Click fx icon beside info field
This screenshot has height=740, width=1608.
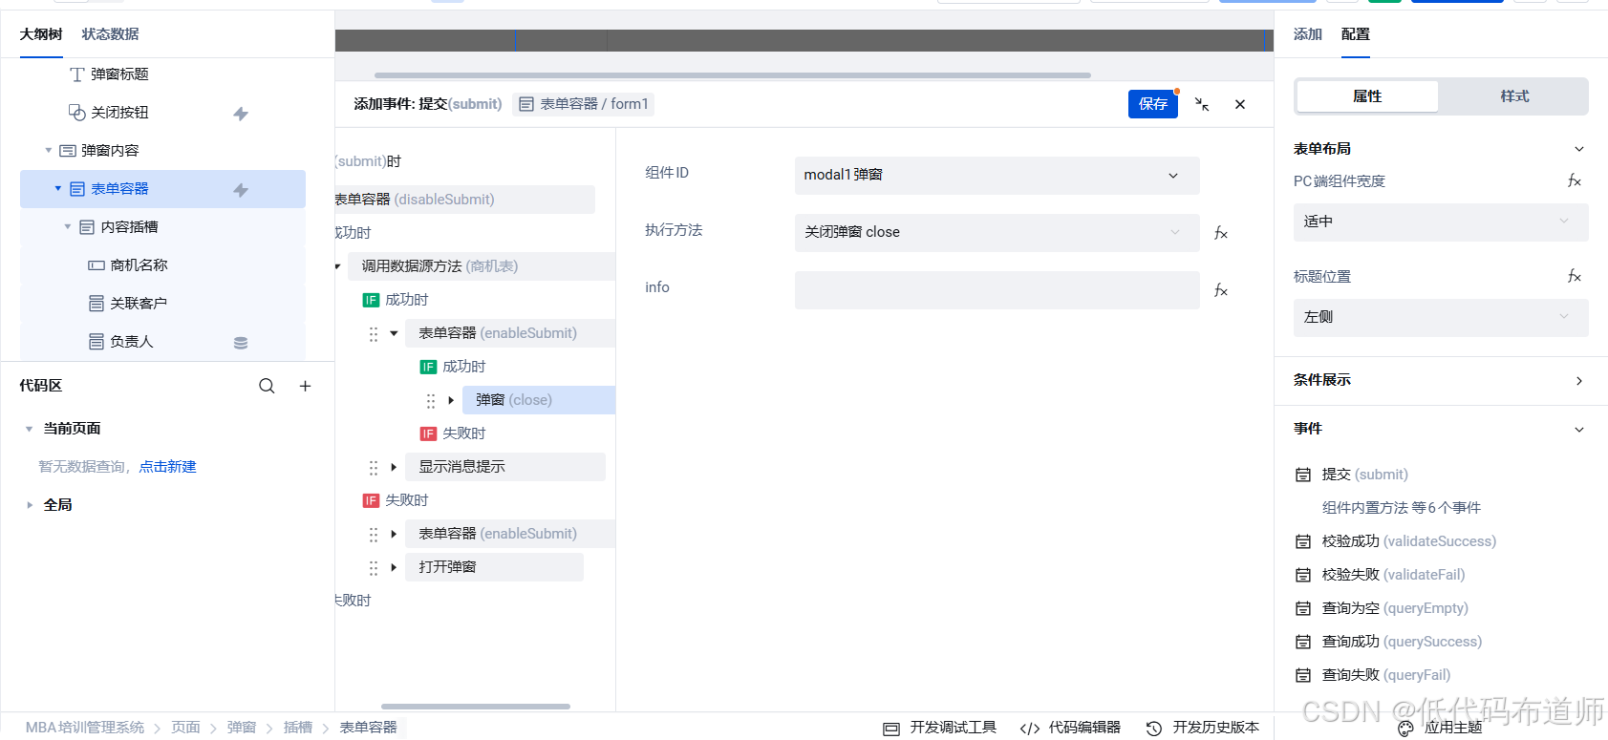(x=1221, y=290)
